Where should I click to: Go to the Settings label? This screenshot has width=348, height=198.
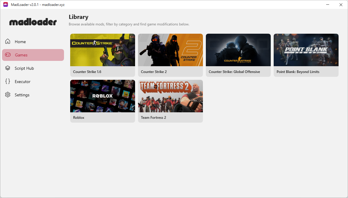pos(22,95)
